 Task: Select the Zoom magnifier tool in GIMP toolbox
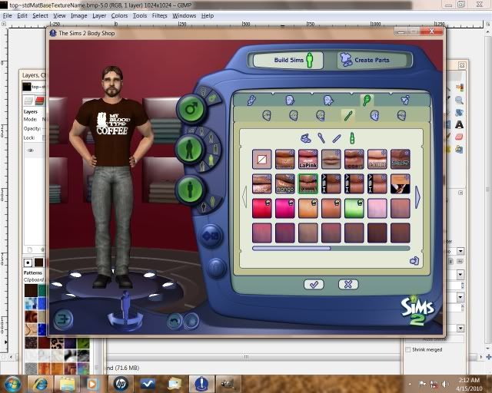click(459, 101)
